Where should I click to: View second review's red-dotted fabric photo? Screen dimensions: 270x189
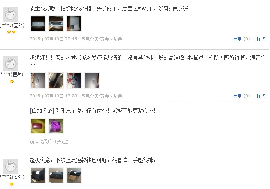click(x=74, y=81)
